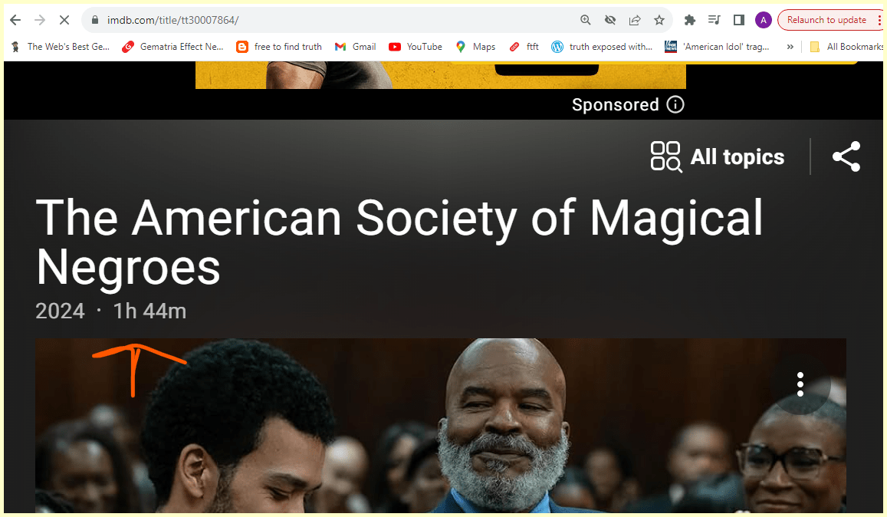Click Relaunch to update button

[826, 21]
